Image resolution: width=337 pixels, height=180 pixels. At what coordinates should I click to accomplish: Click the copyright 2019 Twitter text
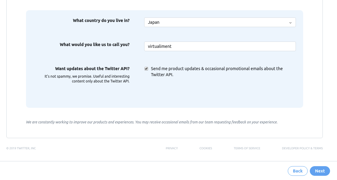point(21,148)
